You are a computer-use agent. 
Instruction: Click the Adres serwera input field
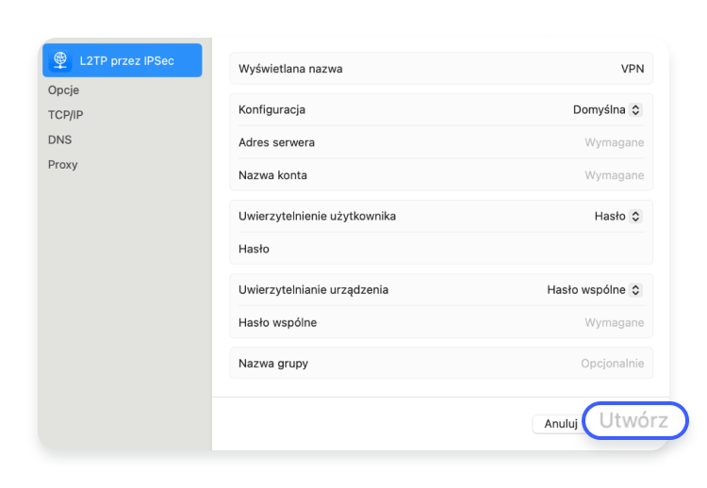pyautogui.click(x=441, y=142)
